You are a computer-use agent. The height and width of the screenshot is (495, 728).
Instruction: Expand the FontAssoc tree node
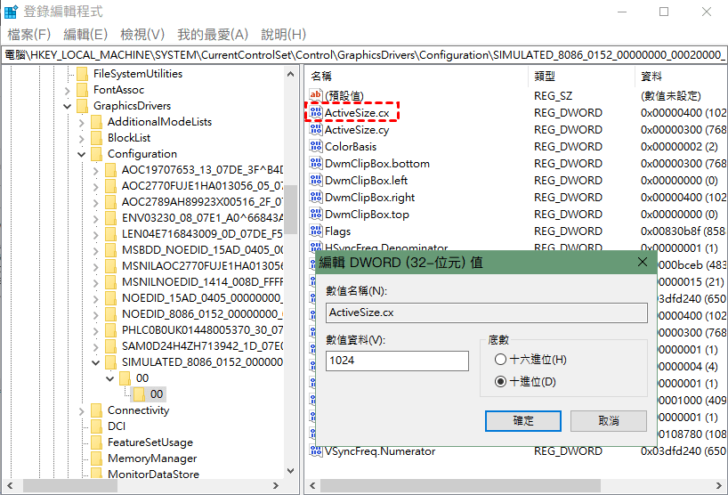pyautogui.click(x=68, y=91)
